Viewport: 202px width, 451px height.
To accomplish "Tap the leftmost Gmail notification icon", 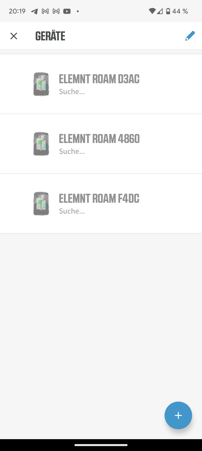I will coord(45,11).
